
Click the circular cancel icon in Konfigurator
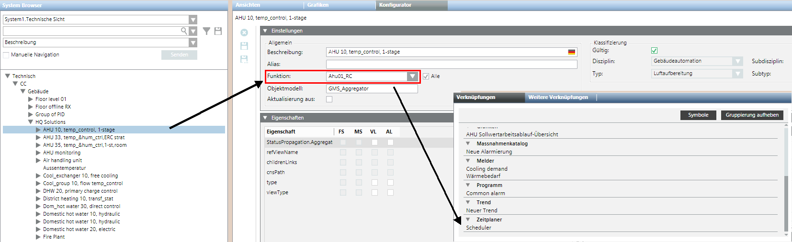244,33
